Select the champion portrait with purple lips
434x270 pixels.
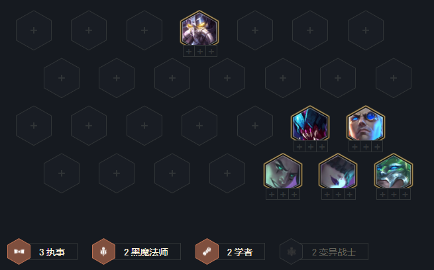click(338, 171)
